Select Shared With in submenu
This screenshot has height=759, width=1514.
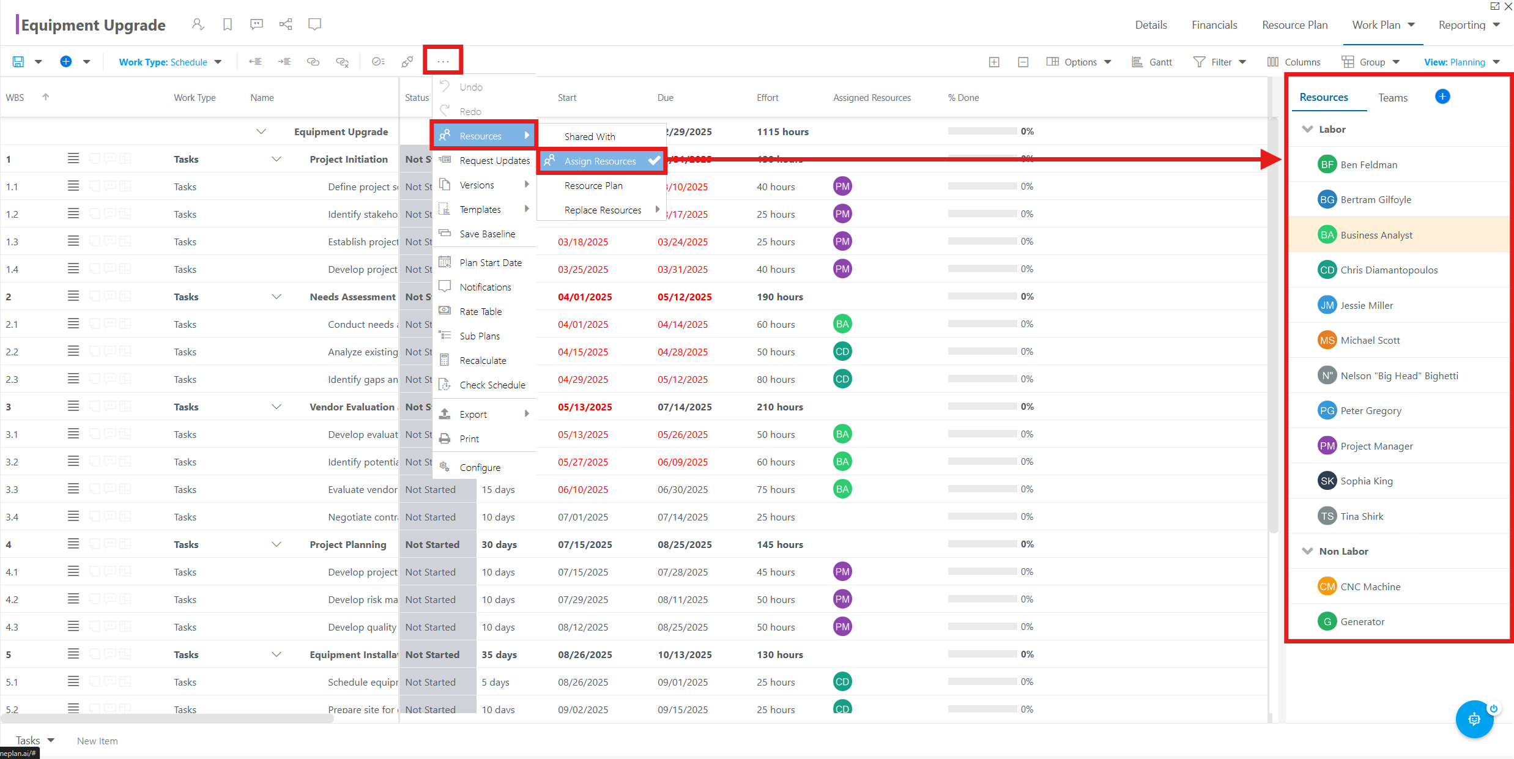click(590, 136)
